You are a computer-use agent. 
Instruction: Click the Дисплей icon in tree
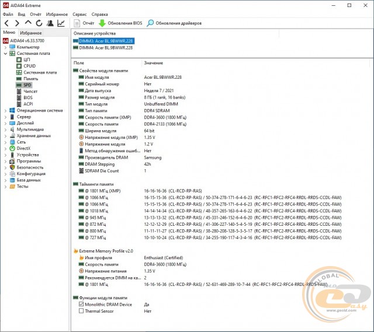(12, 123)
